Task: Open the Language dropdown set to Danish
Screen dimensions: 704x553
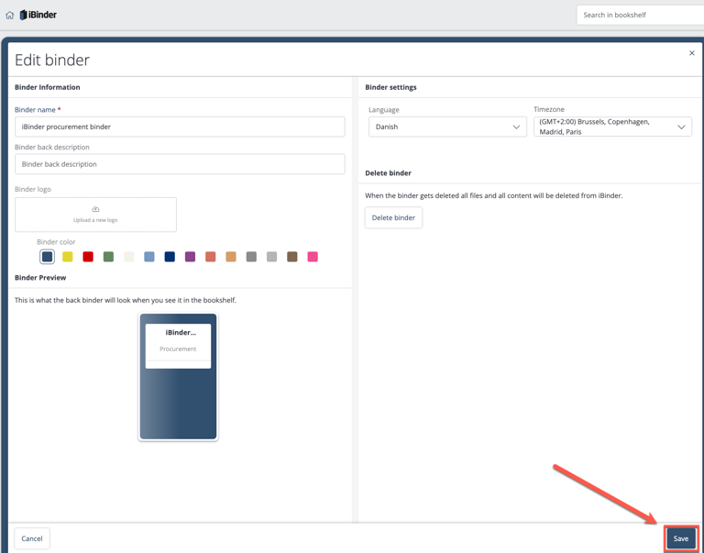Action: click(x=446, y=127)
